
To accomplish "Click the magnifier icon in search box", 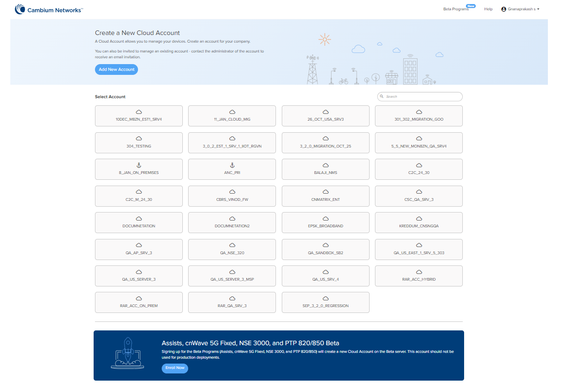I will click(x=382, y=96).
